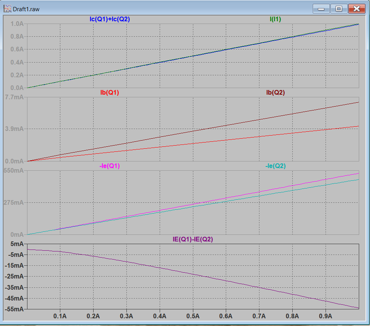Click the Draft1.raw window icon

coord(7,9)
